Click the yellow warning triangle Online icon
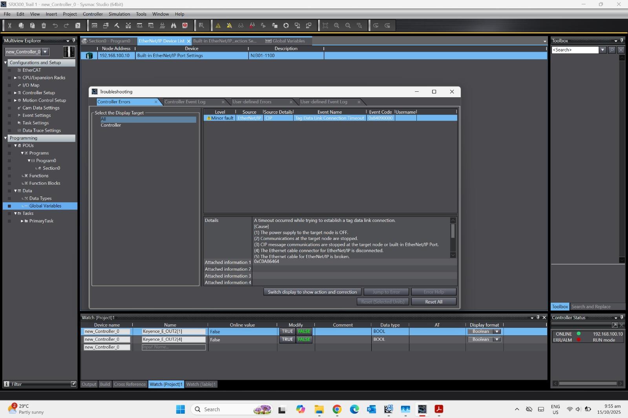Image resolution: width=628 pixels, height=418 pixels. pyautogui.click(x=218, y=25)
